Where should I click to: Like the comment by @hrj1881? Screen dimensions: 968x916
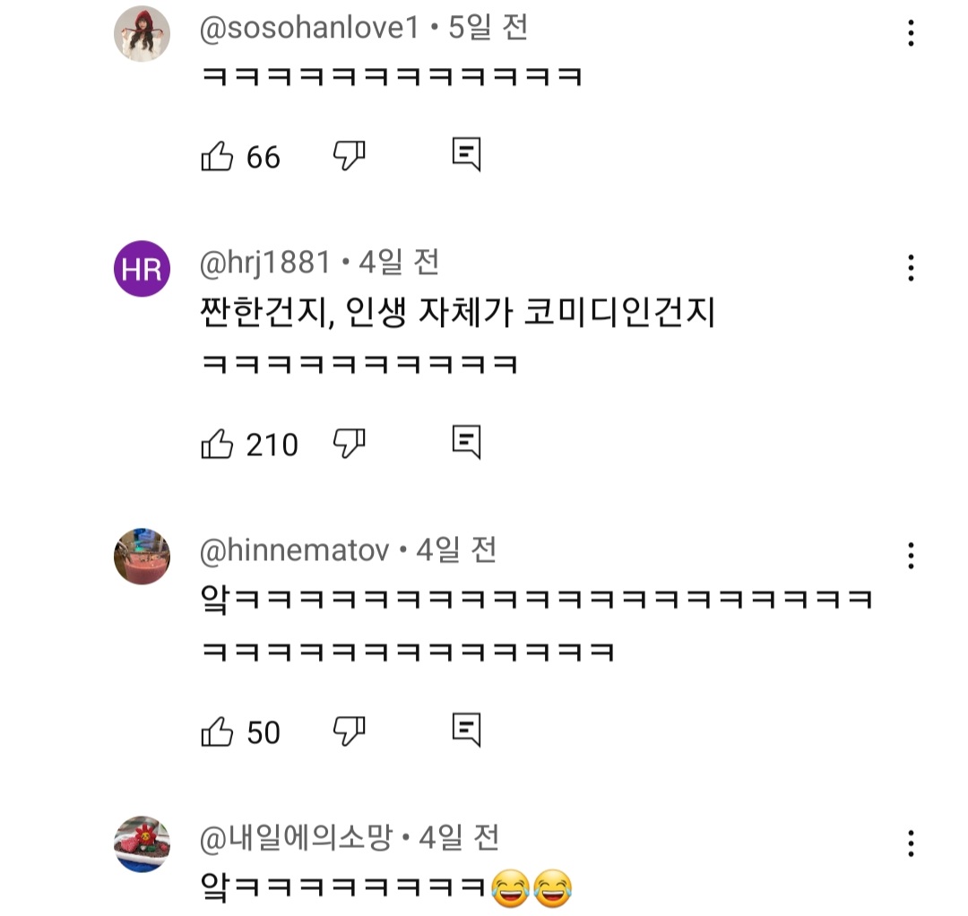[x=217, y=444]
